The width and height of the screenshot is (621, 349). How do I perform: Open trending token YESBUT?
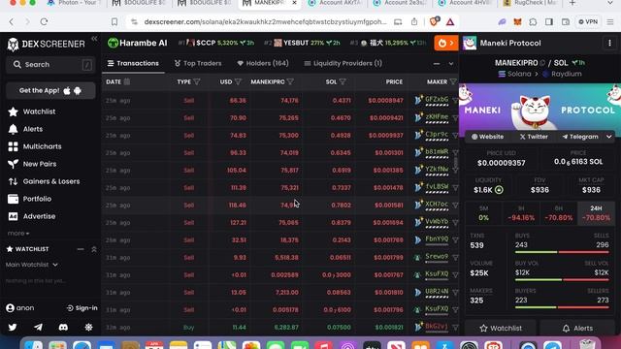pos(302,43)
